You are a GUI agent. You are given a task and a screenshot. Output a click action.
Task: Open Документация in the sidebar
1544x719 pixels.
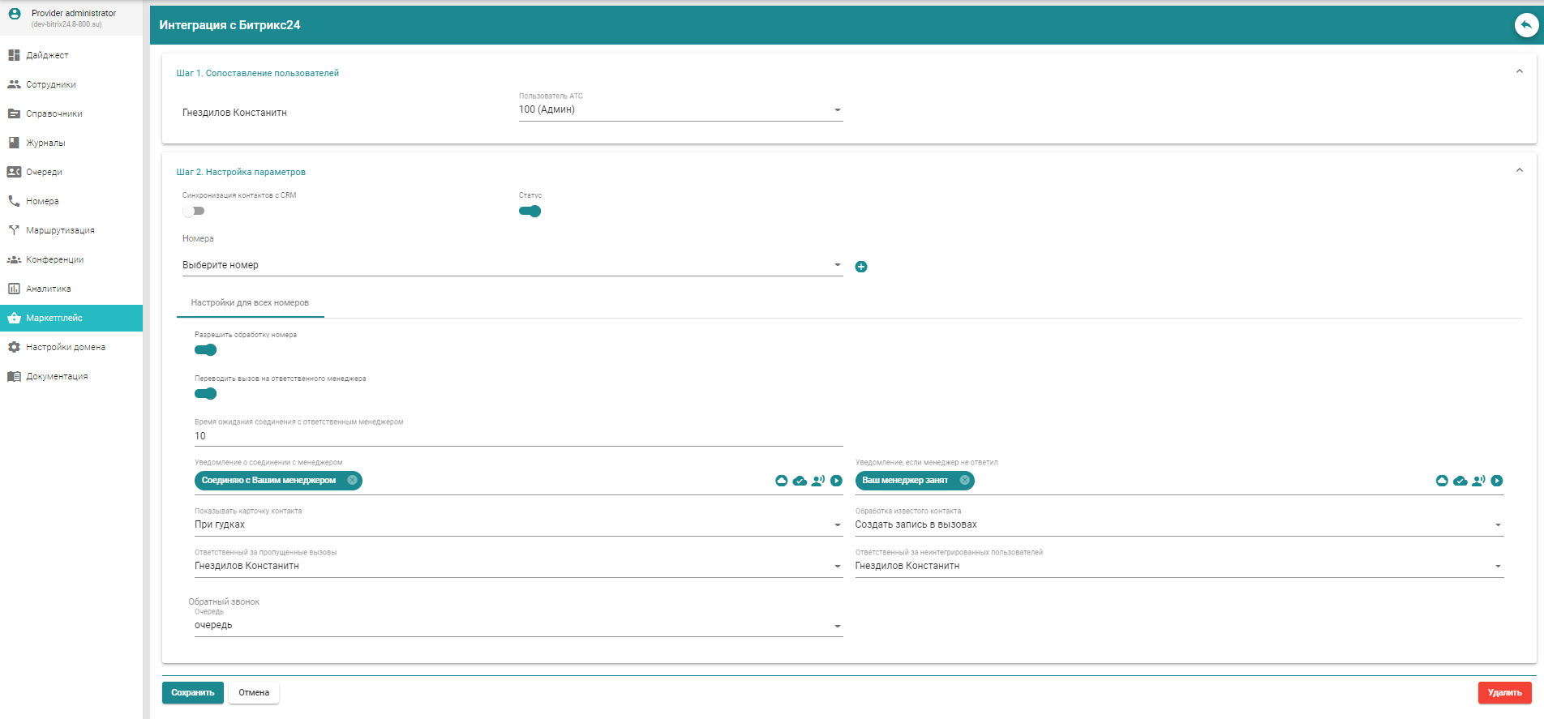pos(71,376)
